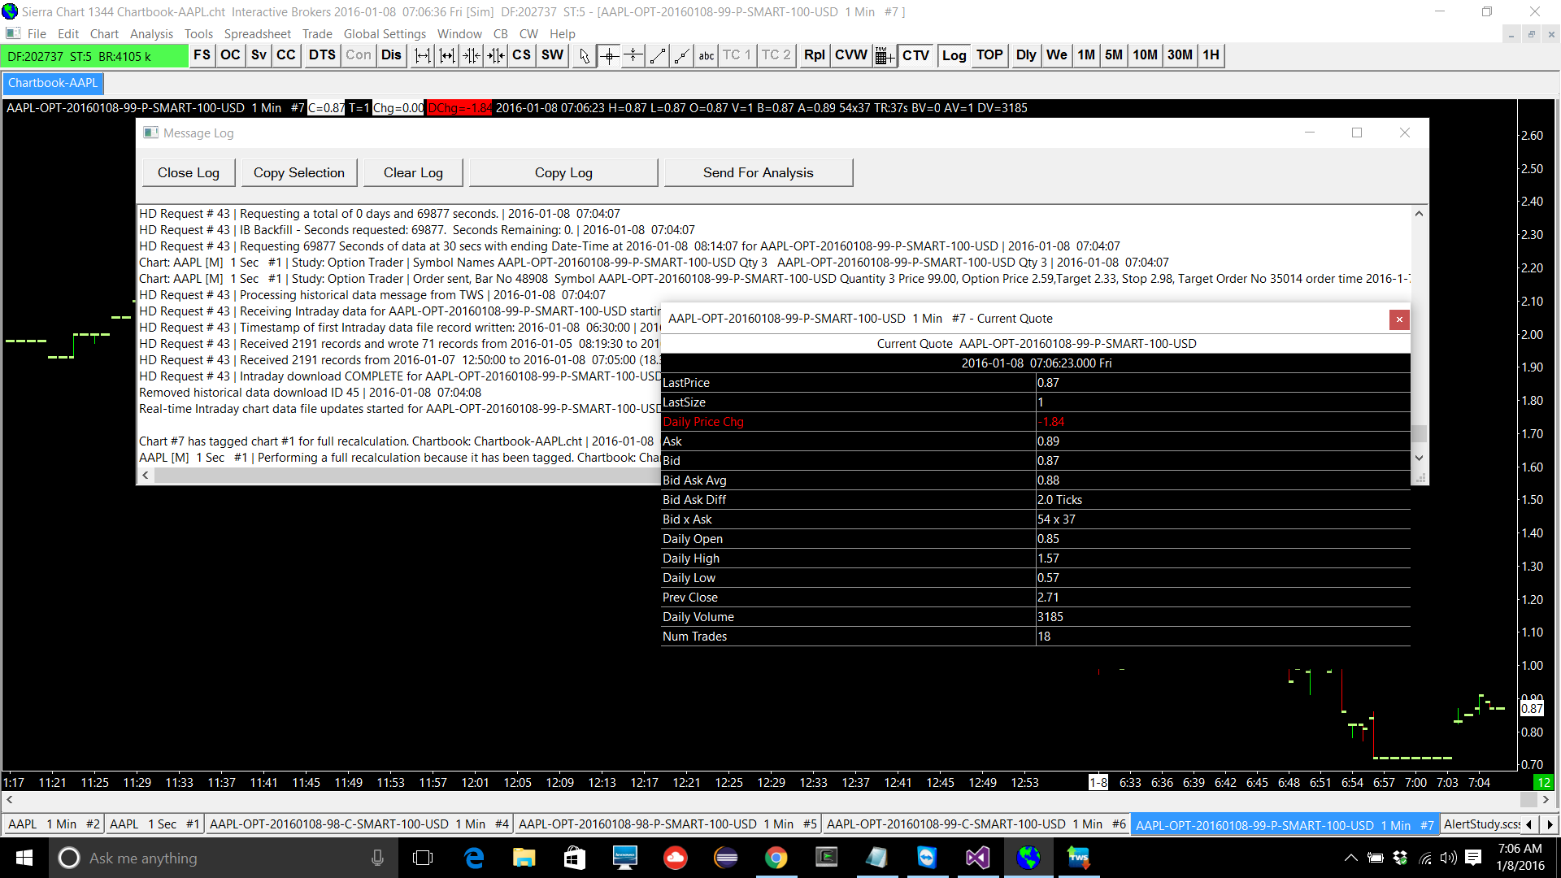Open Visual Studio from taskbar
This screenshot has width=1561, height=878.
tap(977, 858)
